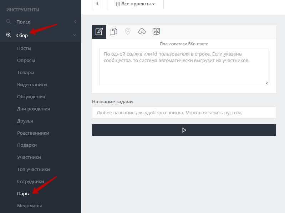Click the ИНСТРУМЕНТЫ sidebar heading

click(x=23, y=10)
